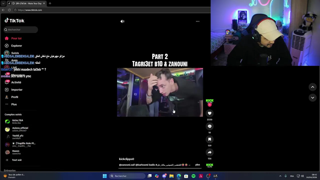Open the kicks.TBA followed account
The width and height of the screenshot is (320, 180).
pyautogui.click(x=21, y=121)
